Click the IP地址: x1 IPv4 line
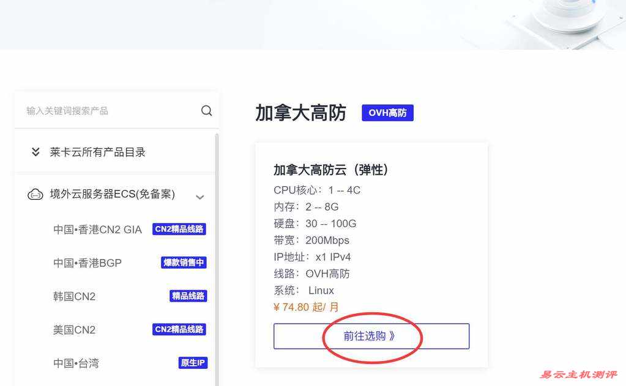Viewport: 626px width, 386px height. [312, 257]
